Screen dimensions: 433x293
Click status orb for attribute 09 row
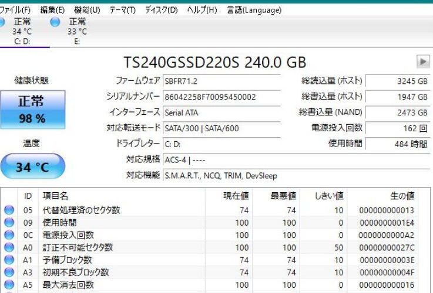[x=9, y=223]
